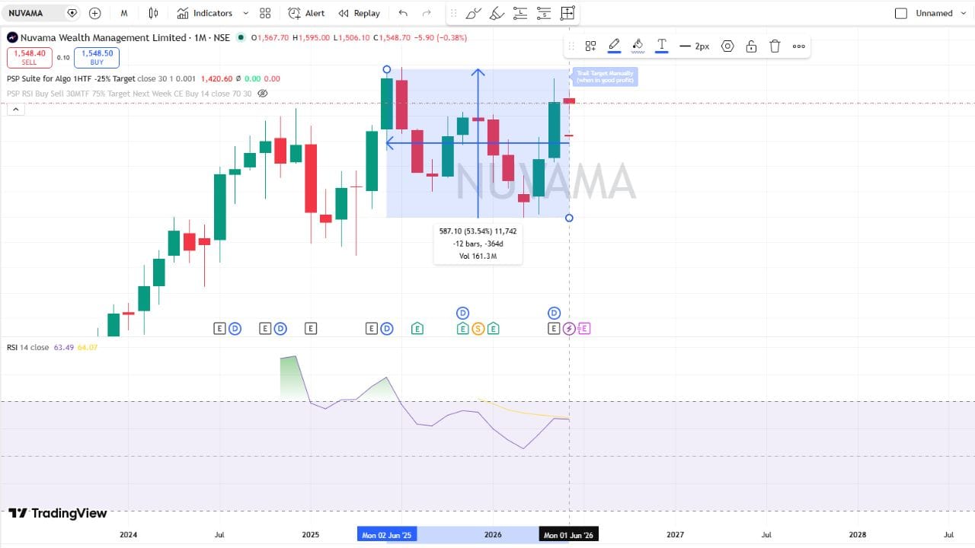Click the Mon 02 Jun '25 date label

click(387, 535)
